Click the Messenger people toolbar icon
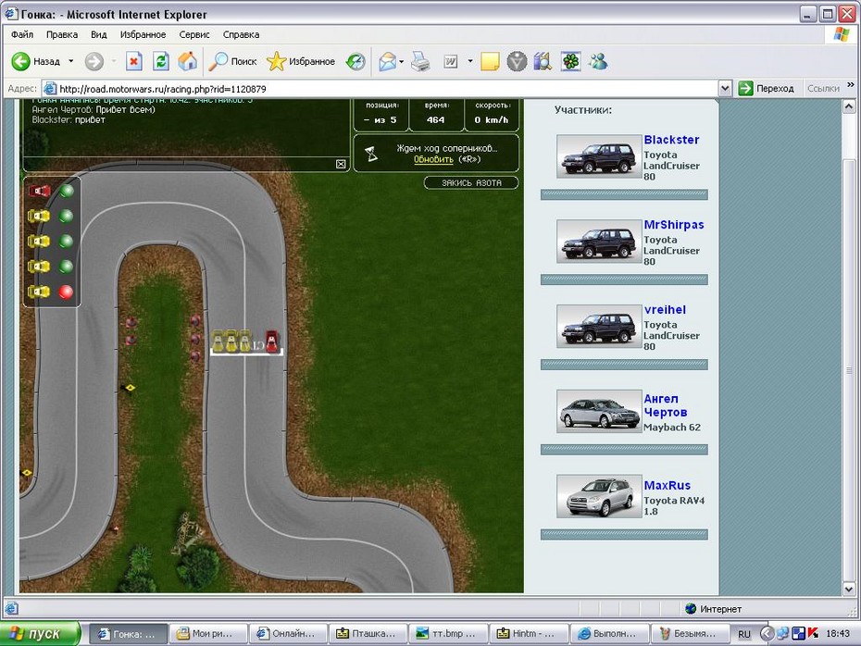The image size is (861, 646). 598,61
